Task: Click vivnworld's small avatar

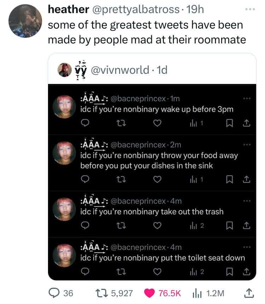Action: pyautogui.click(x=65, y=70)
